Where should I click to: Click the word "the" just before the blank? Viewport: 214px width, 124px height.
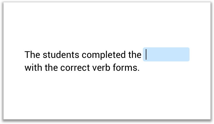135,55
